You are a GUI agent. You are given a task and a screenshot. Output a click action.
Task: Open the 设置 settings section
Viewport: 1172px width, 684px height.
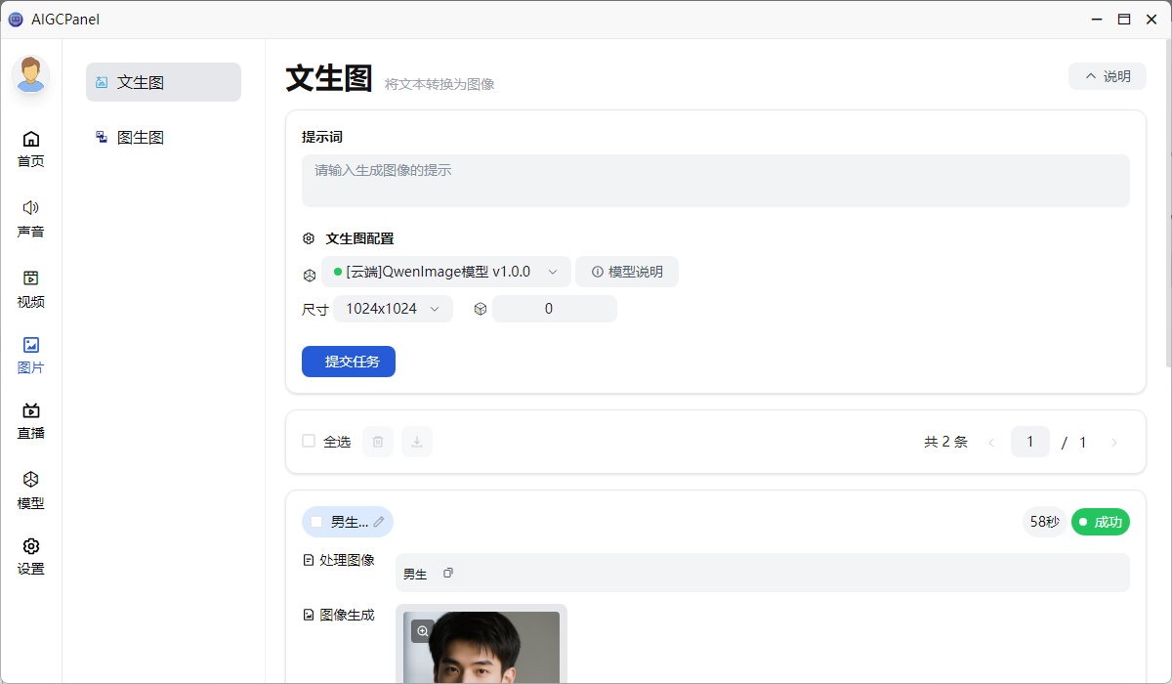pyautogui.click(x=31, y=556)
